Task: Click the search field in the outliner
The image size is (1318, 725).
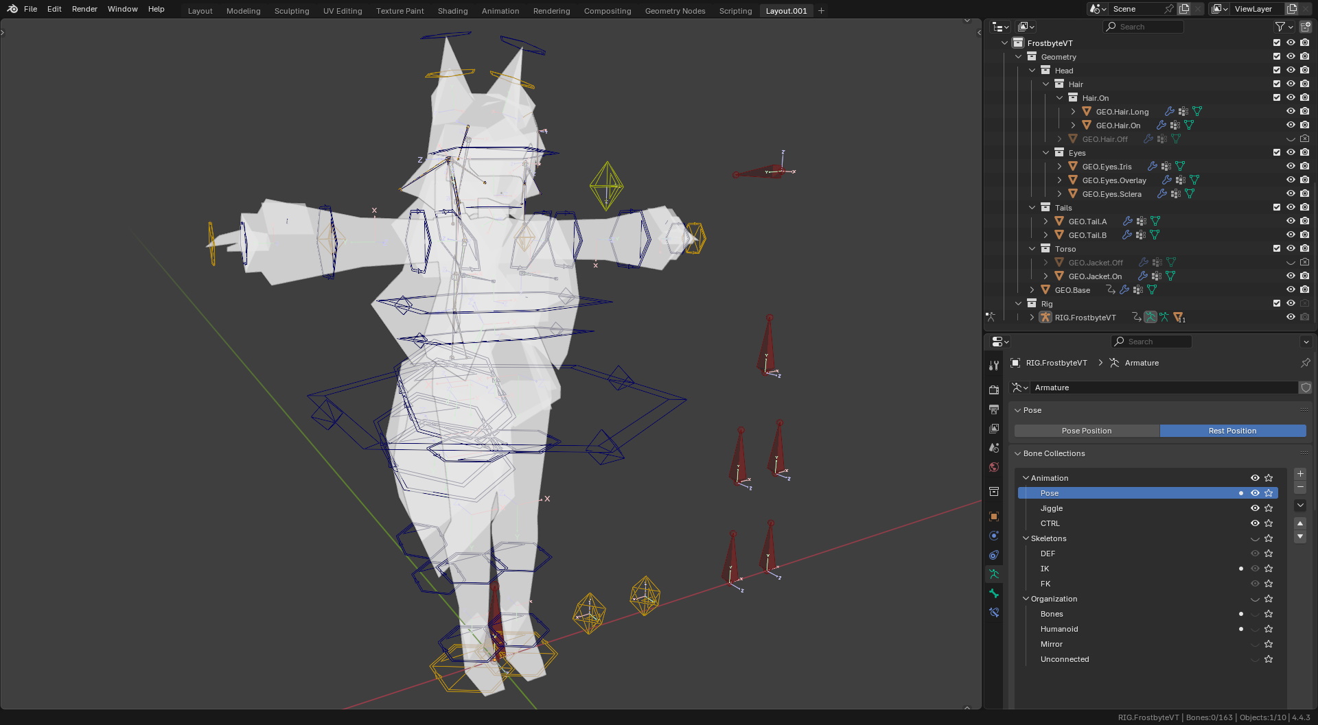Action: [1143, 26]
